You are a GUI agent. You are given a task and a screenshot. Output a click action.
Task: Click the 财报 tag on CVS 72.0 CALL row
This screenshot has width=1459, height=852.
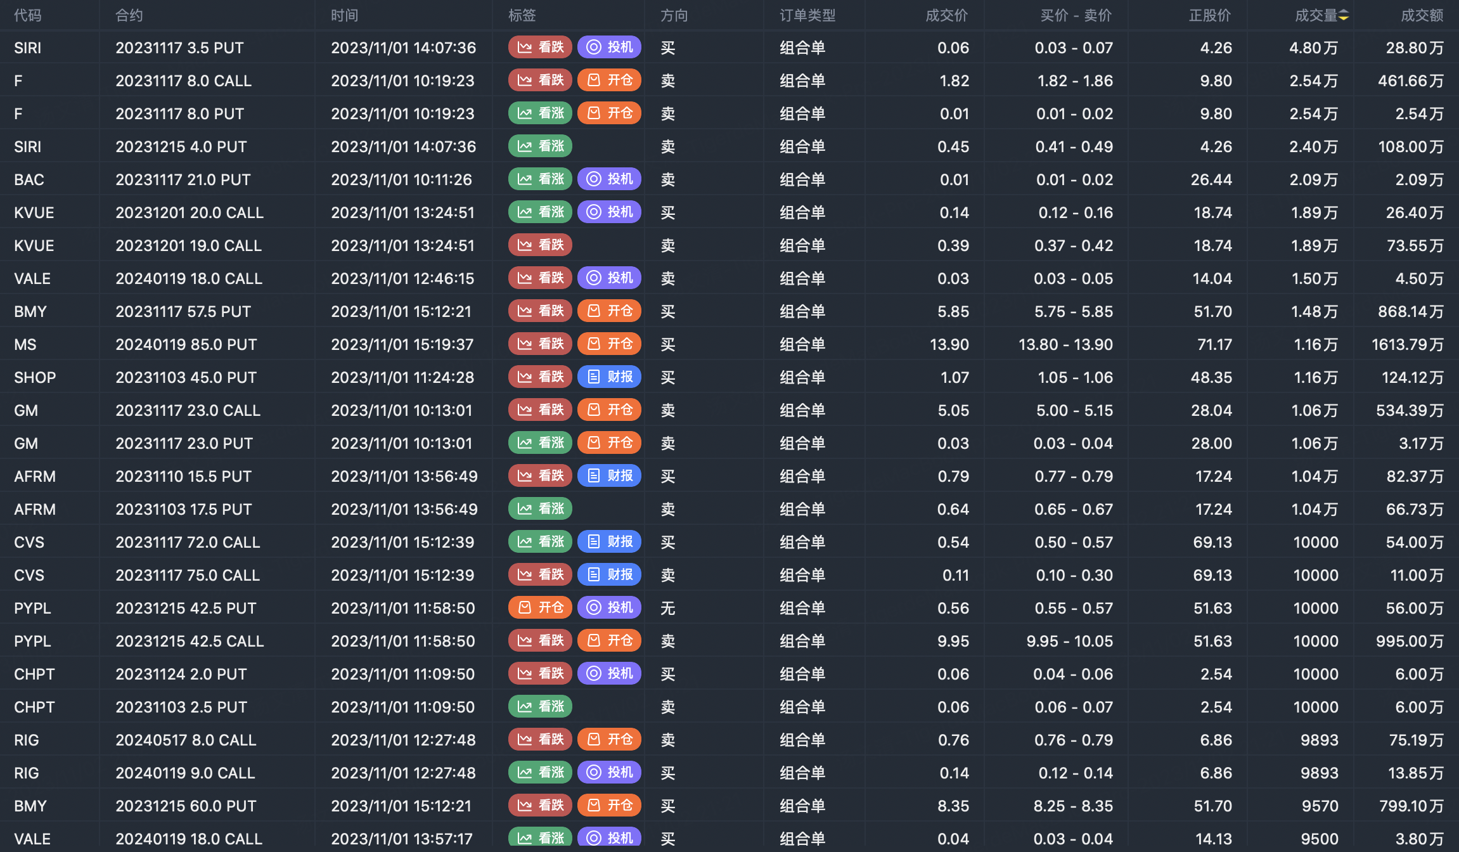tap(610, 541)
